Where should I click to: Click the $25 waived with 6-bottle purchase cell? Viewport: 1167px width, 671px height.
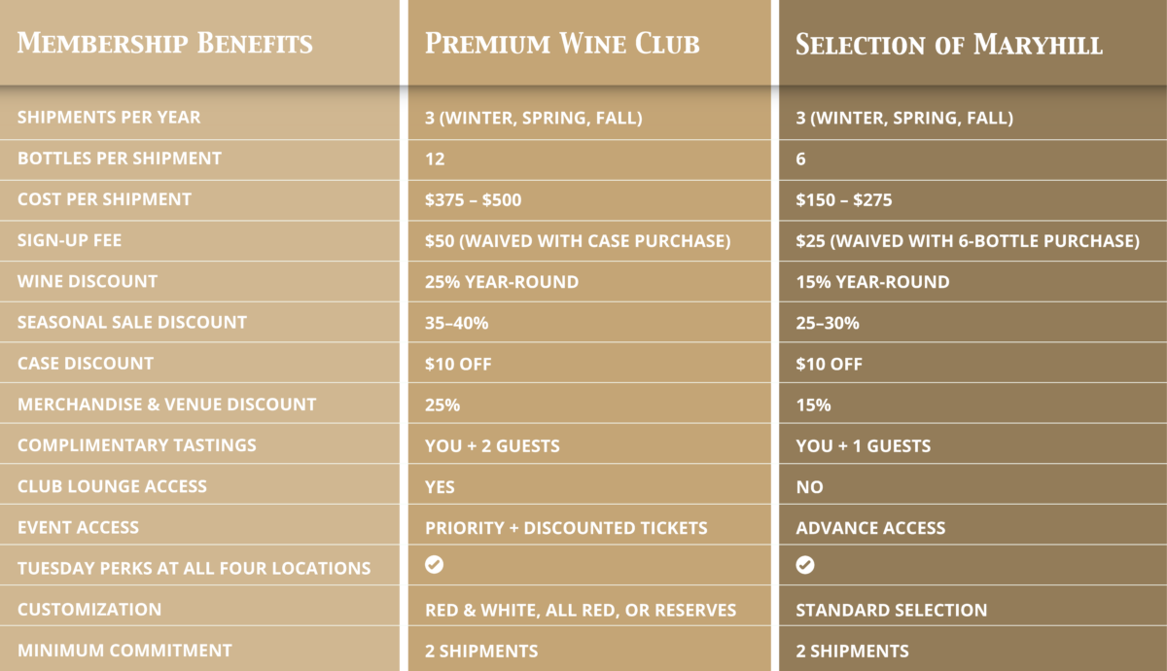click(968, 240)
